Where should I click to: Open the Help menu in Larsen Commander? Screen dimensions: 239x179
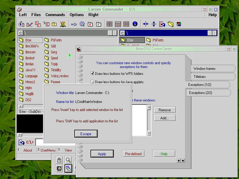pos(212,15)
